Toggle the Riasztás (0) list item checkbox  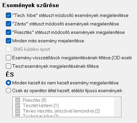point(18,100)
